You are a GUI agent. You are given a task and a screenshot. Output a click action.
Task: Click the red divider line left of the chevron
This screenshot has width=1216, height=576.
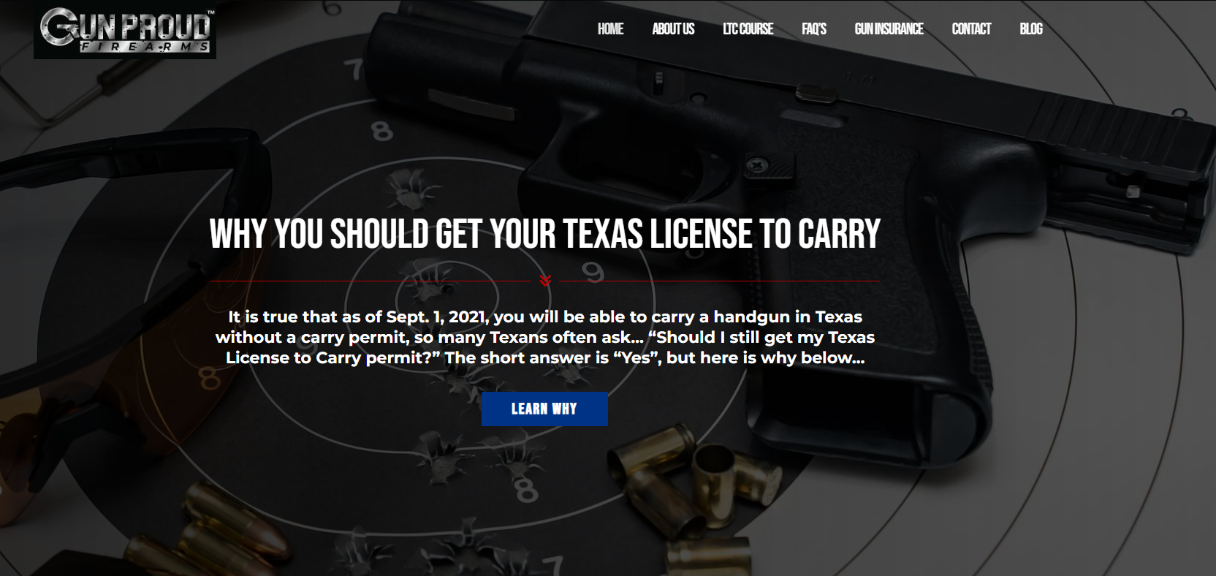coord(370,281)
